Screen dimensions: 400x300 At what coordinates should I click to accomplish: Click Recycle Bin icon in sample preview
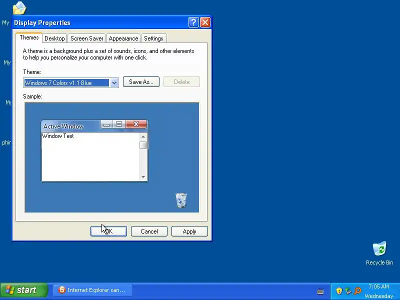click(181, 200)
